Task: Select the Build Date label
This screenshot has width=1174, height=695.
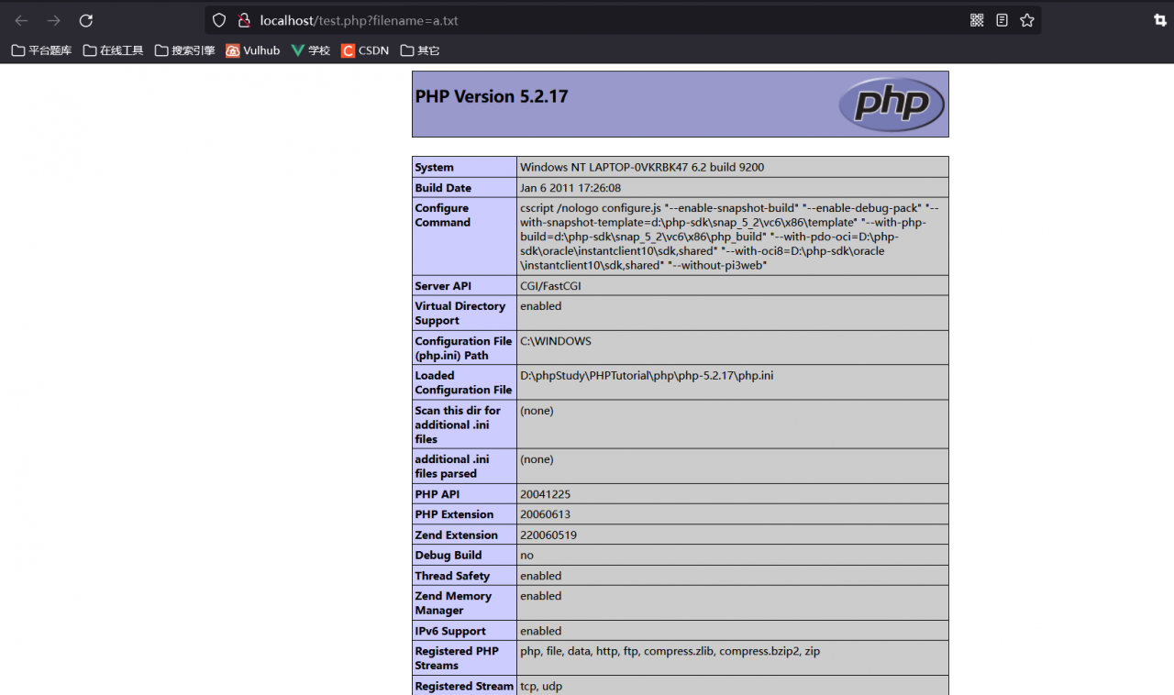Action: 443,188
